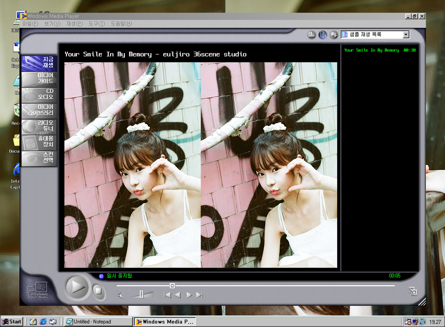Image resolution: width=445 pixels, height=327 pixels.
Task: Open the 도움말(H) menu
Action: tap(121, 24)
